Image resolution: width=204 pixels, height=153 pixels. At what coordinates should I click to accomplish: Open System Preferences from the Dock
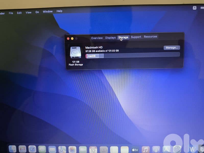(x=177, y=149)
